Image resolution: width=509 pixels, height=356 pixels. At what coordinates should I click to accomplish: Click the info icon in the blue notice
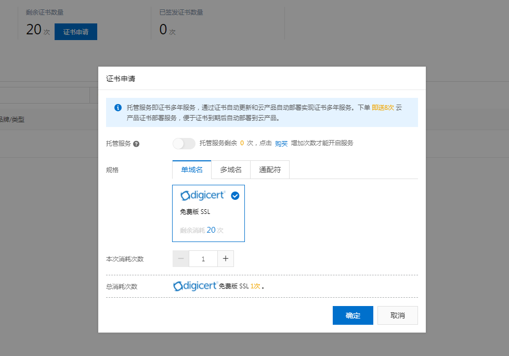[118, 108]
